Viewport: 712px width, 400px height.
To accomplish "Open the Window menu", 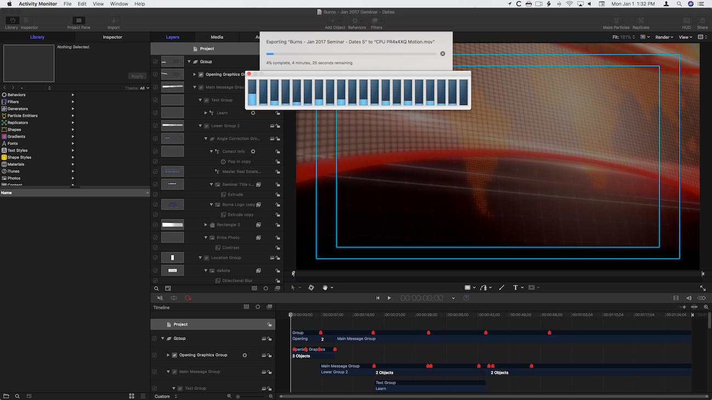I will [119, 4].
